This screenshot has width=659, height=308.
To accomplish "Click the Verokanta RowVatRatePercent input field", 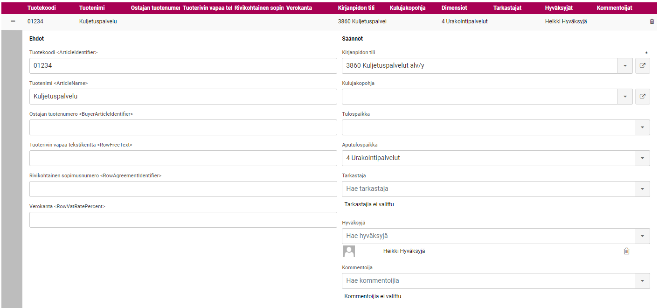I will [x=183, y=220].
